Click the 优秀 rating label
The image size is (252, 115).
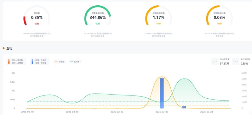[x=98, y=24]
